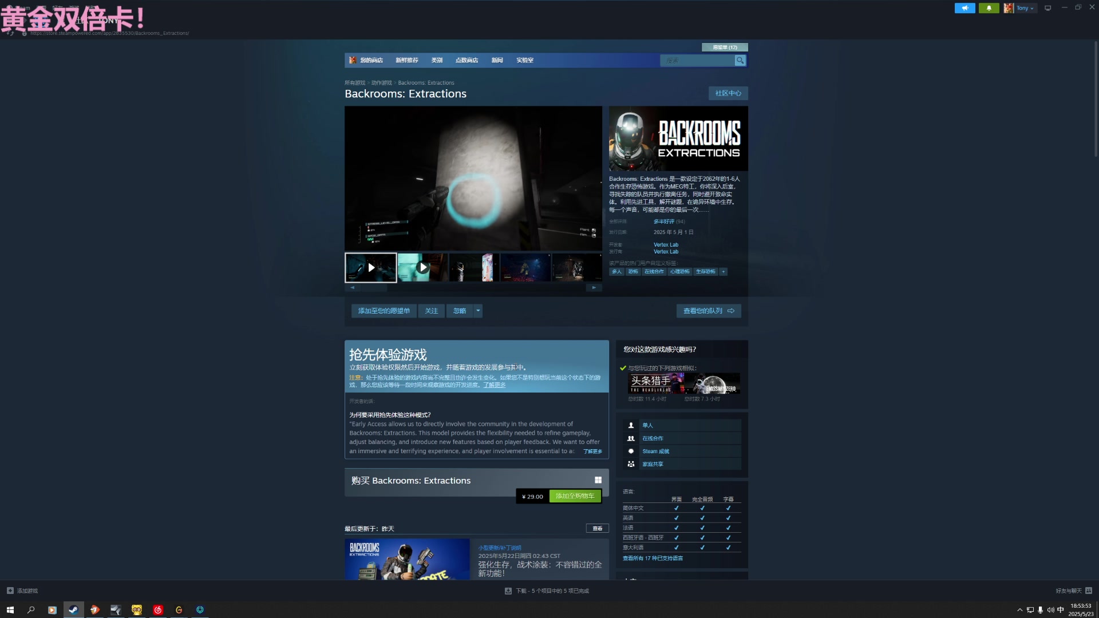Select the 在线合作 tag
This screenshot has width=1099, height=618.
point(654,272)
